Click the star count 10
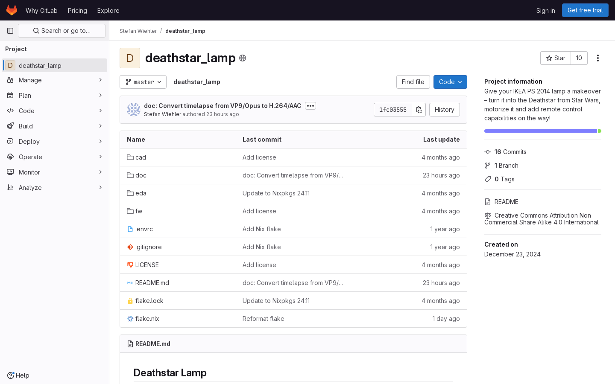The height and width of the screenshot is (384, 615). [579, 58]
